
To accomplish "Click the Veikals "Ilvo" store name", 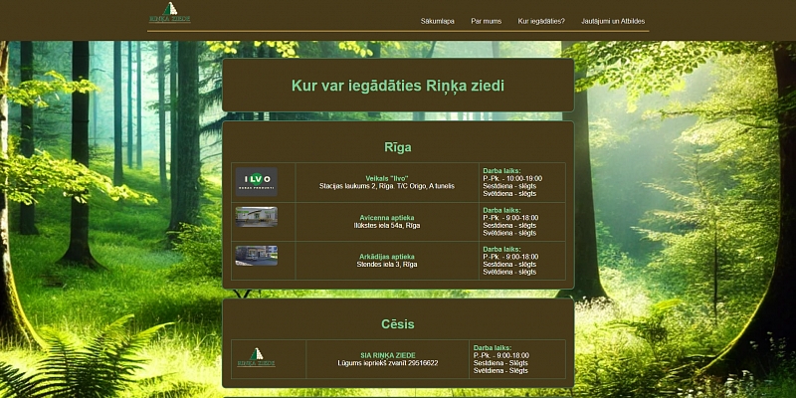I will click(x=387, y=178).
